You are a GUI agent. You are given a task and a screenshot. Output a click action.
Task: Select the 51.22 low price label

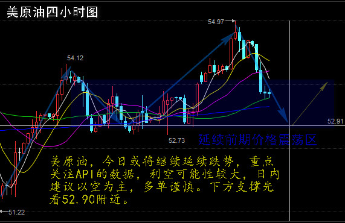coord(16,212)
